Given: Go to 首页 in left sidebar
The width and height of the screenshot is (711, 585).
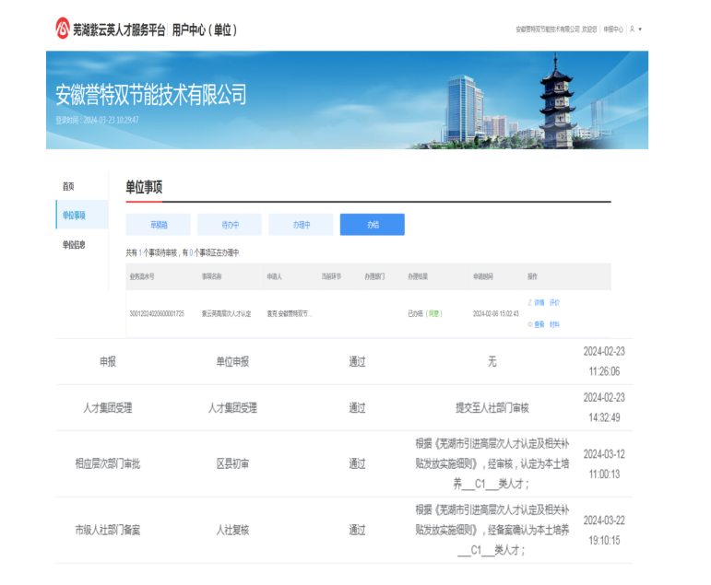Looking at the screenshot, I should 68,186.
